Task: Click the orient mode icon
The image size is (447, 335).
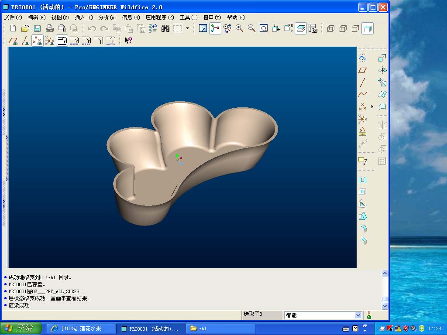Action: pyautogui.click(x=227, y=28)
